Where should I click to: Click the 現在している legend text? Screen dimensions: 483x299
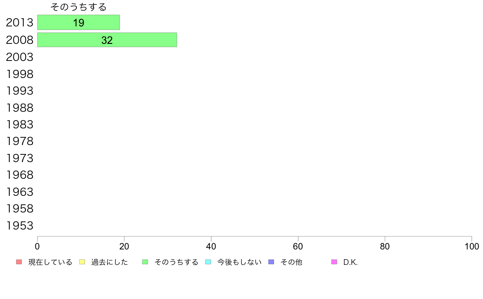(x=50, y=262)
